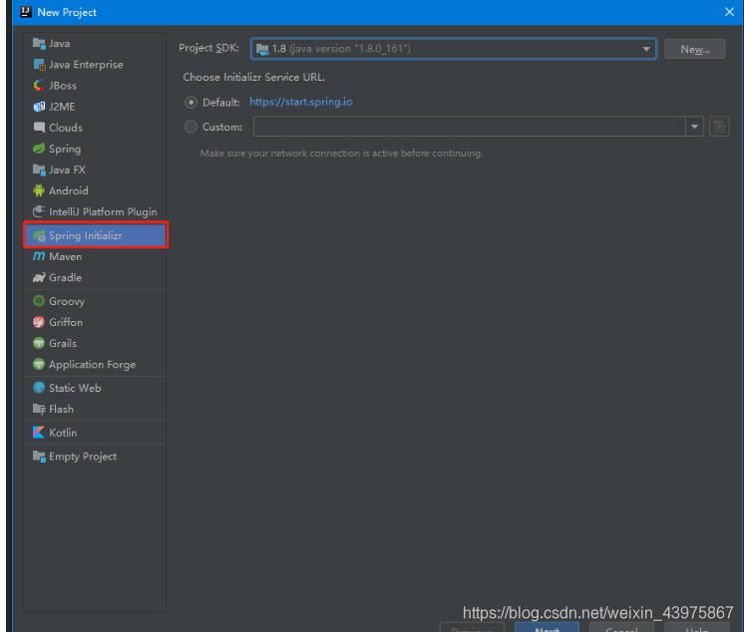744x632 pixels.
Task: Select "Static Web" label text
Action: click(75, 388)
